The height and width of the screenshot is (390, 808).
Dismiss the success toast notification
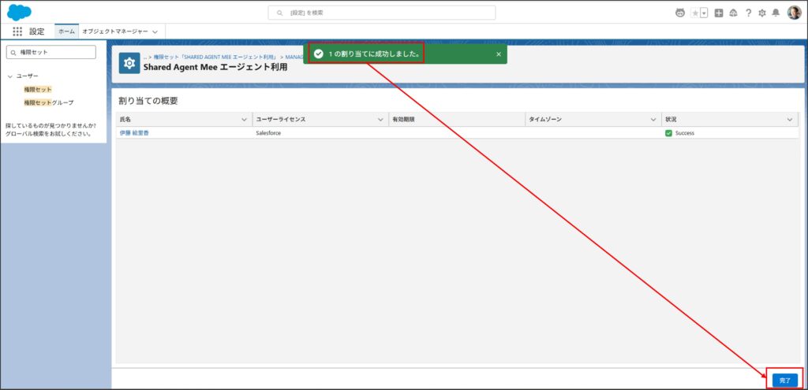point(498,54)
